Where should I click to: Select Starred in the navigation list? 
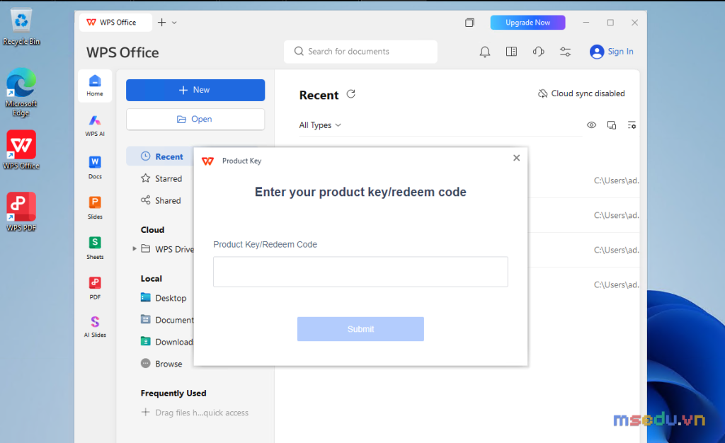[161, 178]
